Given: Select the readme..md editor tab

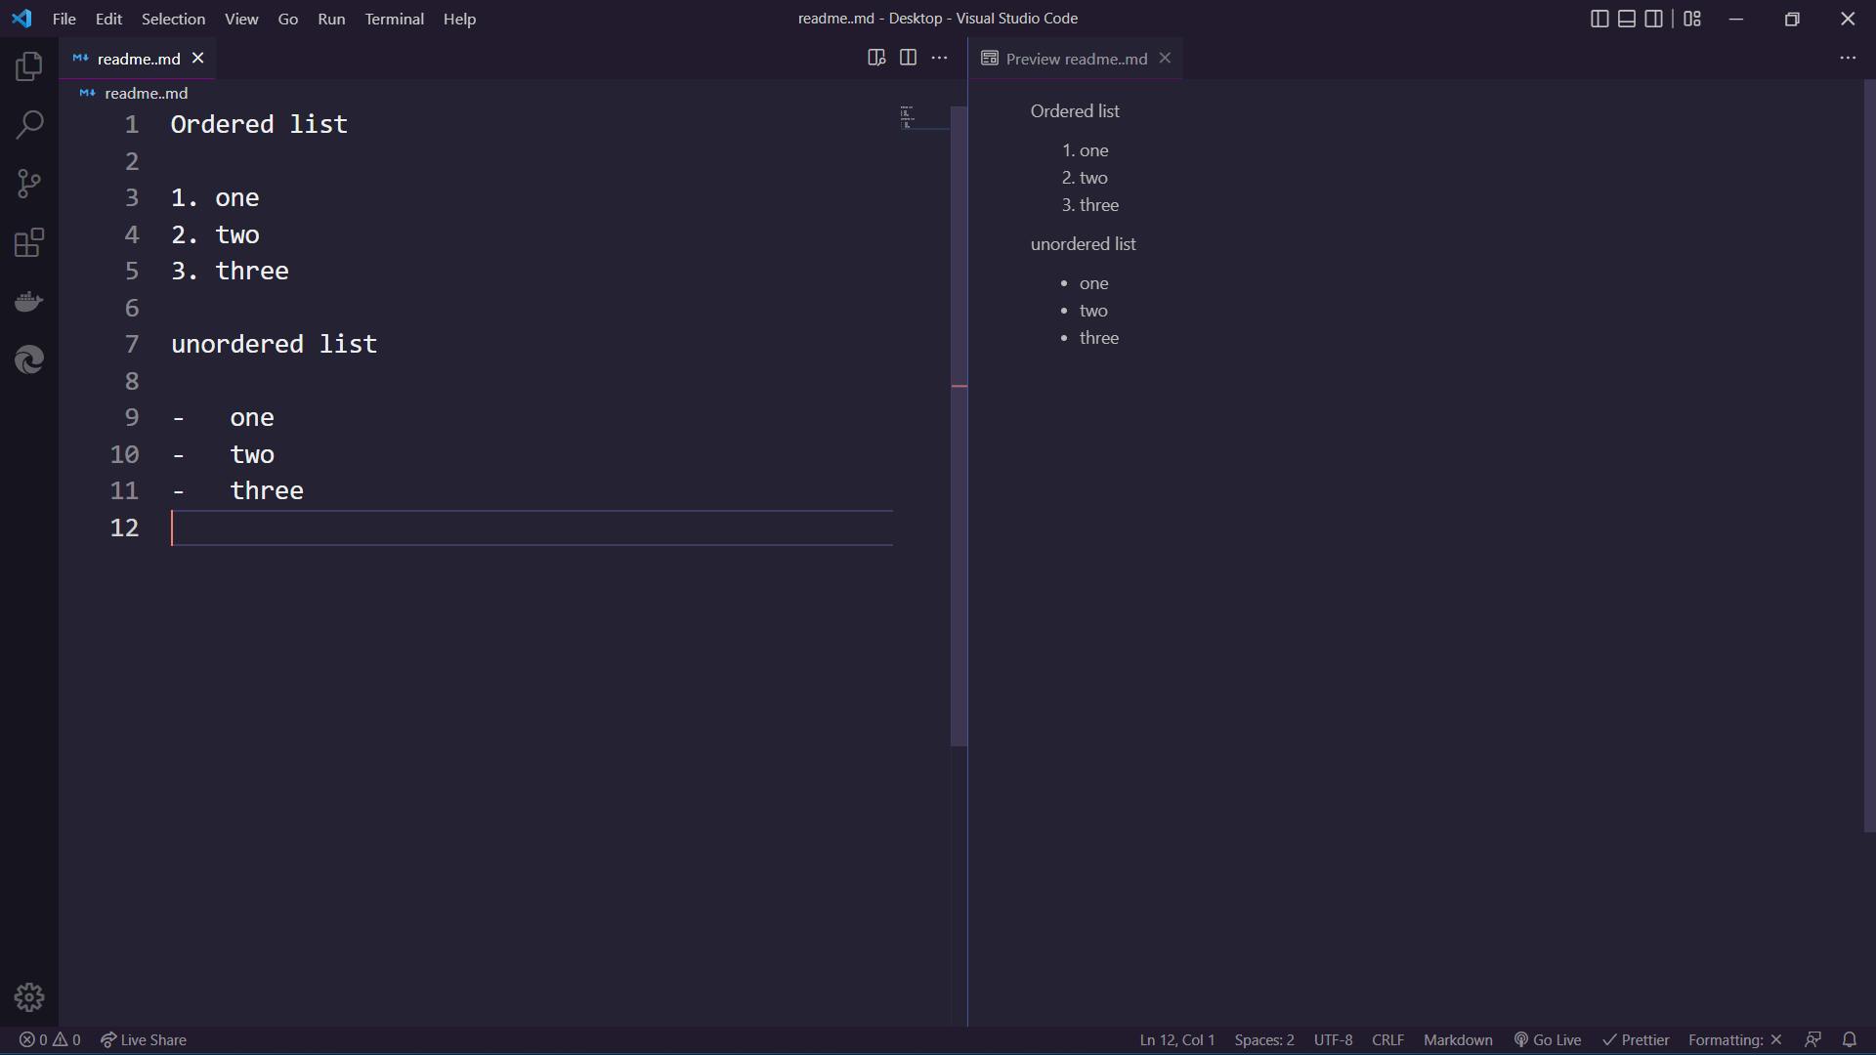Looking at the screenshot, I should (137, 59).
